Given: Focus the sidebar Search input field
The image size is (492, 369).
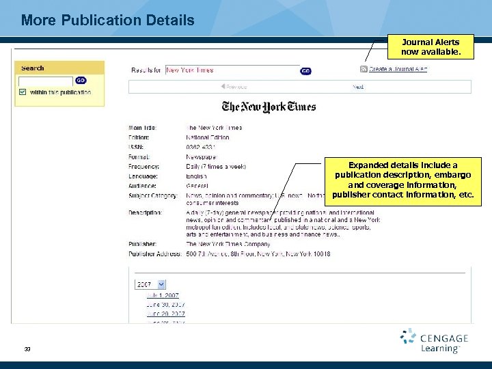Looking at the screenshot, I should coord(46,81).
